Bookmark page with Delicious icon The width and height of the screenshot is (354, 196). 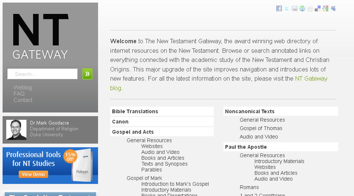coord(318,8)
